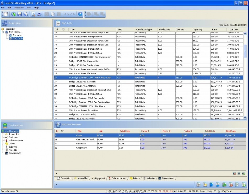Open the Help menu

(x=36, y=8)
